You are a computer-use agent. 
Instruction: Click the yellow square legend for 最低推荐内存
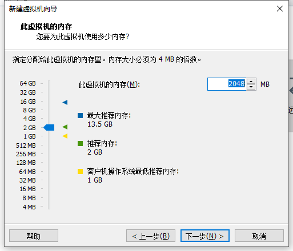[x=80, y=171]
